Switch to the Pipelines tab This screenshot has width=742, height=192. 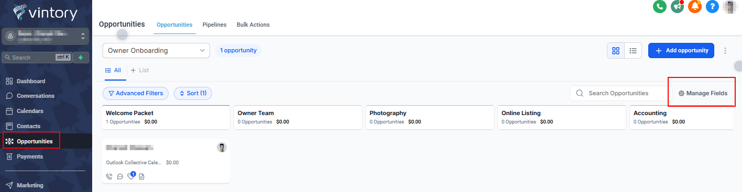215,25
